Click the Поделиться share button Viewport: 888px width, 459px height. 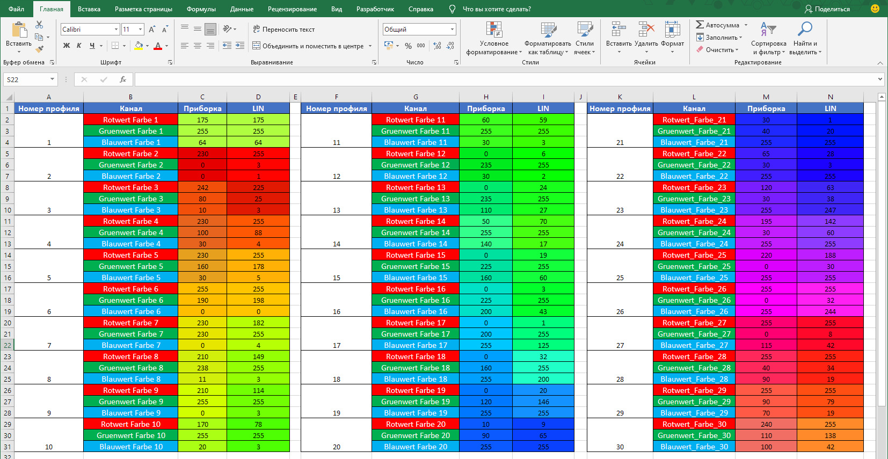click(827, 9)
